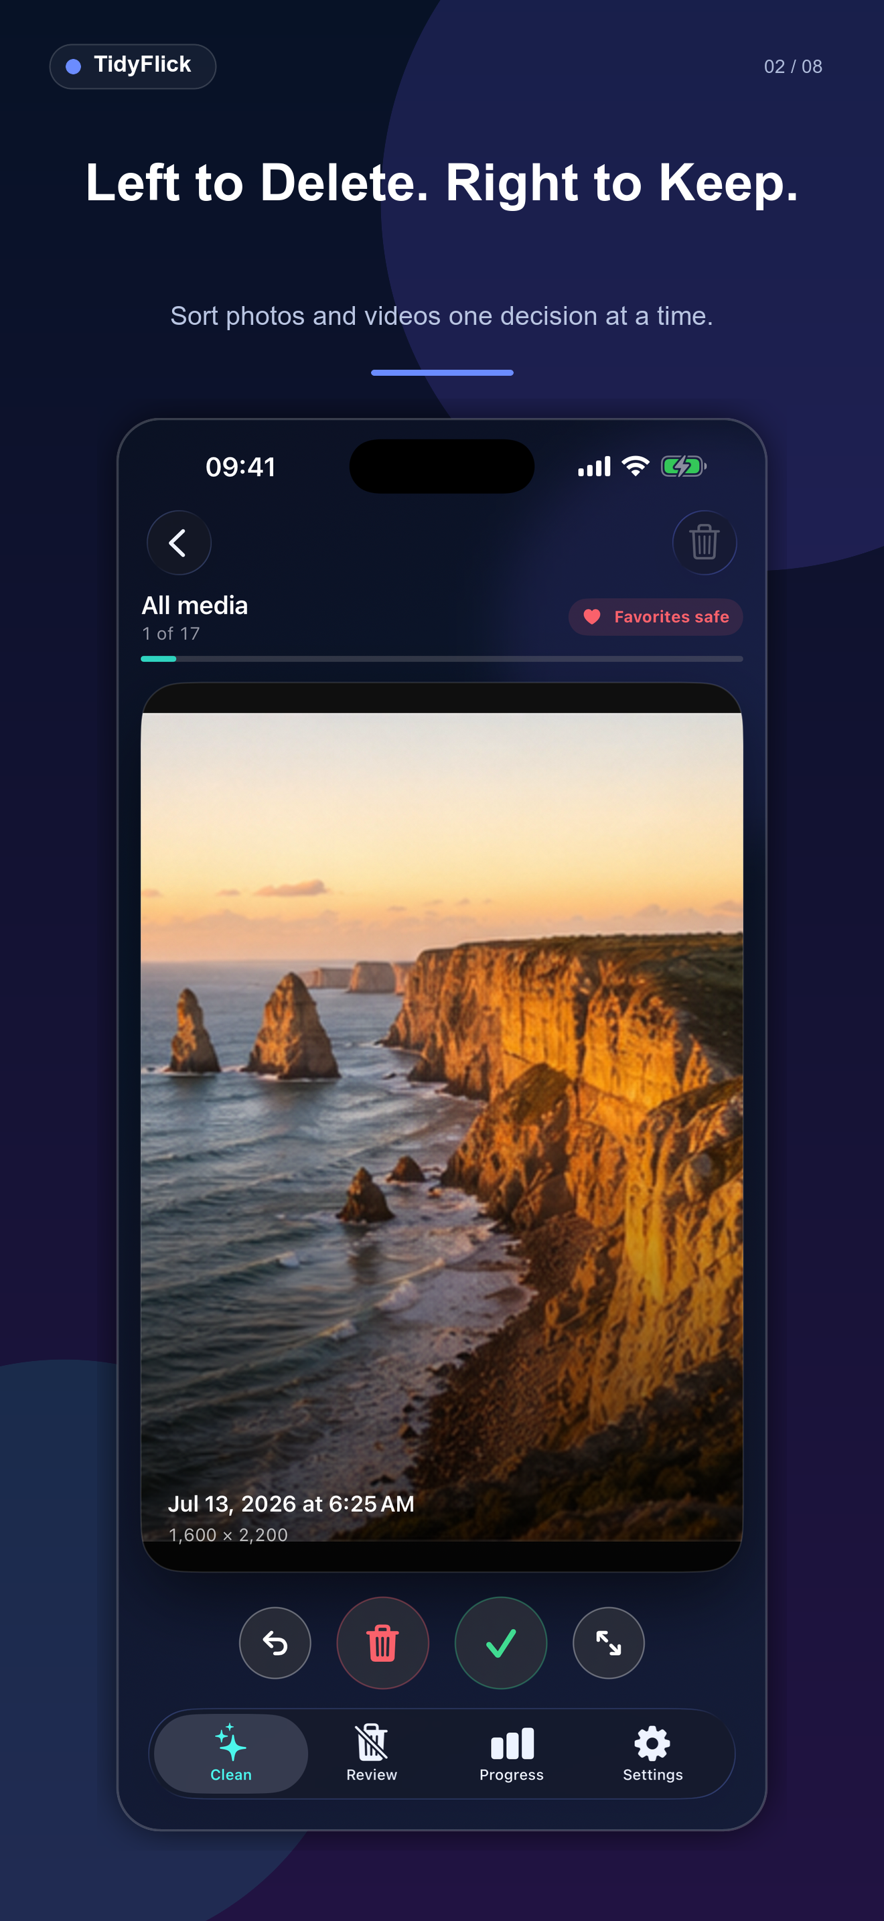Switch to the Clean tab
Image resolution: width=884 pixels, height=1921 pixels.
pos(231,1753)
